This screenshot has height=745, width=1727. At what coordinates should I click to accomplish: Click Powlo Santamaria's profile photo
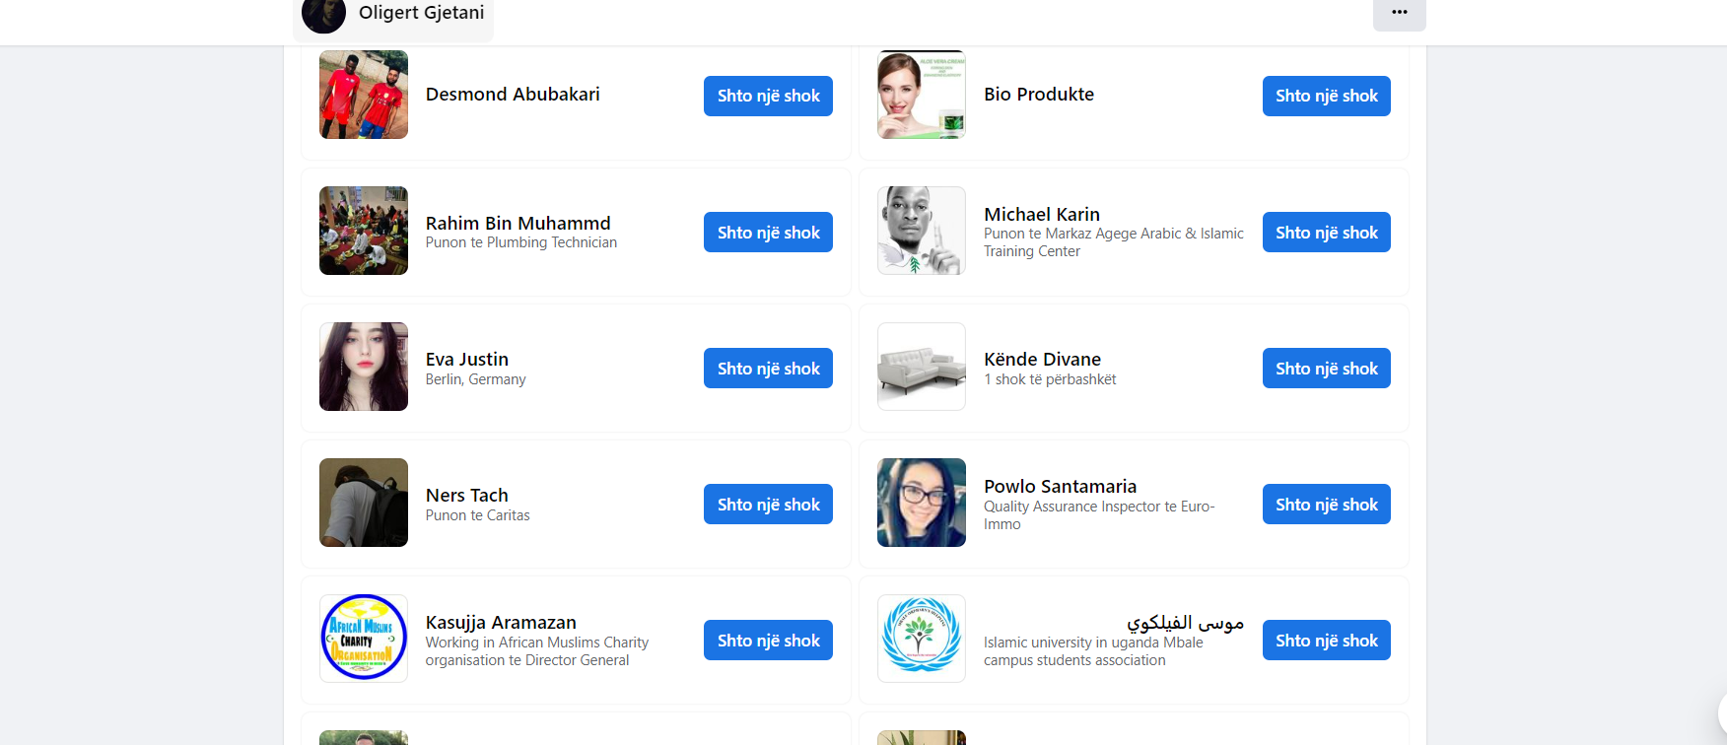[922, 503]
